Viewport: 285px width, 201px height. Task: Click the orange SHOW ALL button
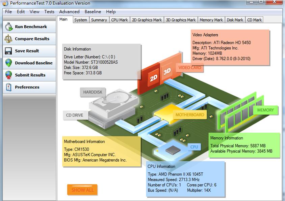click(82, 190)
